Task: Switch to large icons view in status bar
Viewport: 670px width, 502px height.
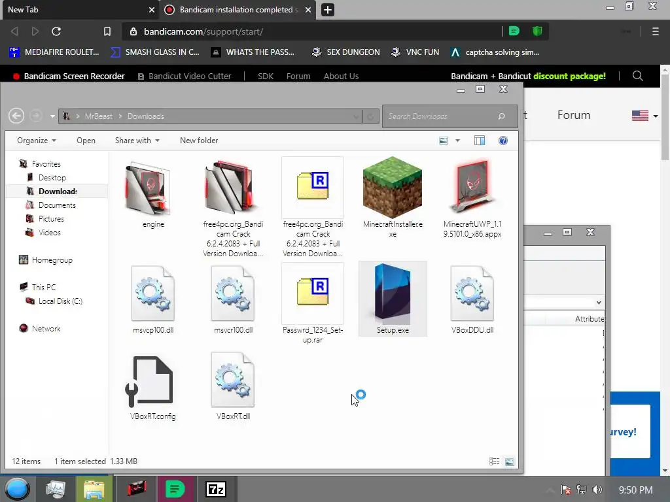Action: (509, 461)
